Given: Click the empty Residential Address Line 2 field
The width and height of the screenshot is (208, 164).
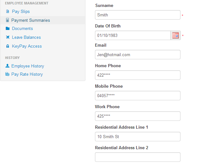Looking at the screenshot, I should click(137, 157).
